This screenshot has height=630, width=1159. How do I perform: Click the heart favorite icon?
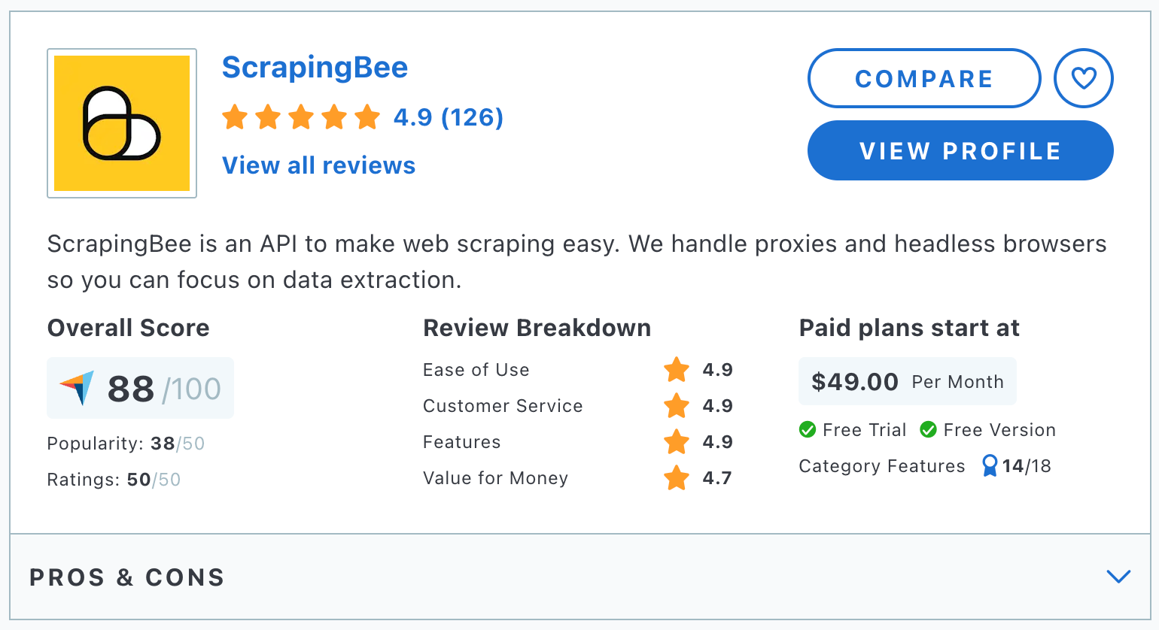(1083, 78)
